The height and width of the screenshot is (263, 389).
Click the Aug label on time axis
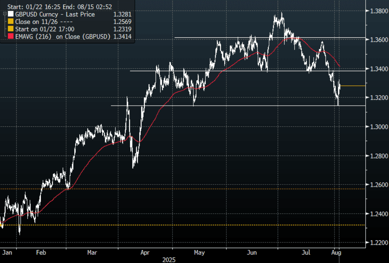336,253
